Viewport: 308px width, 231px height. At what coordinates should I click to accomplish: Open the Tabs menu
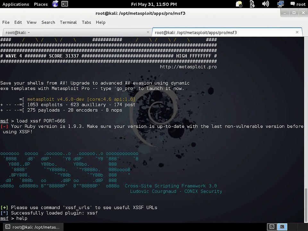click(86, 22)
